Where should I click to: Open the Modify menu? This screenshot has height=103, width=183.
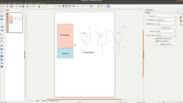[31, 3]
